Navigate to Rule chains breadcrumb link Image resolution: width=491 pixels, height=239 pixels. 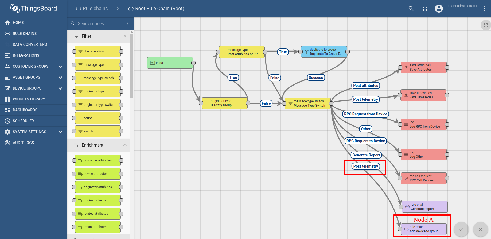(x=92, y=9)
